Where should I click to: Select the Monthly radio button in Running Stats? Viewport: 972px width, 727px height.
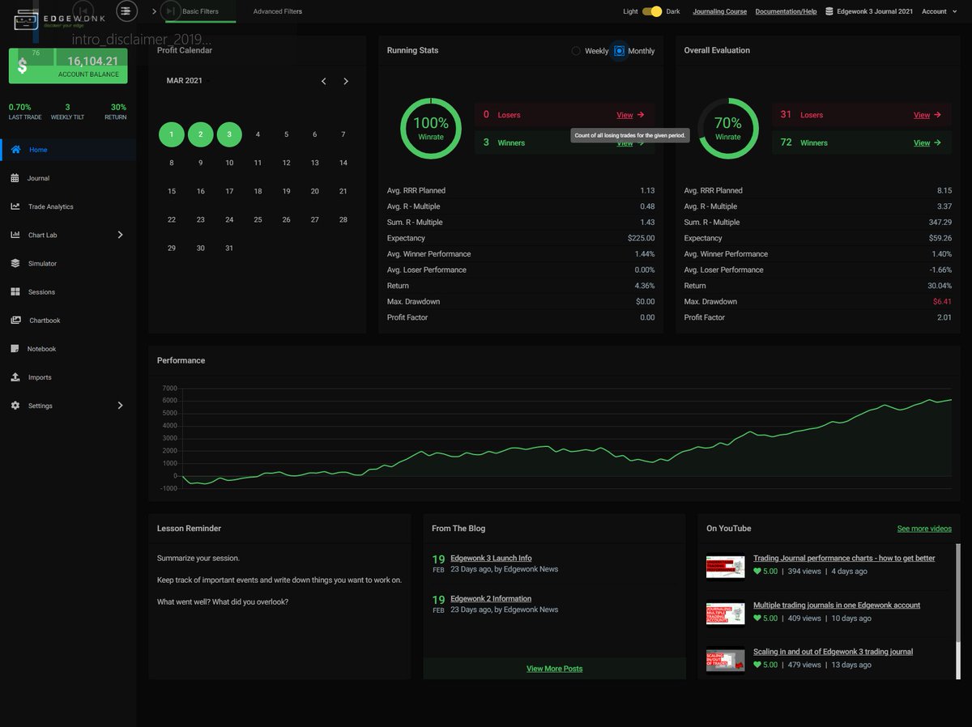pyautogui.click(x=620, y=51)
